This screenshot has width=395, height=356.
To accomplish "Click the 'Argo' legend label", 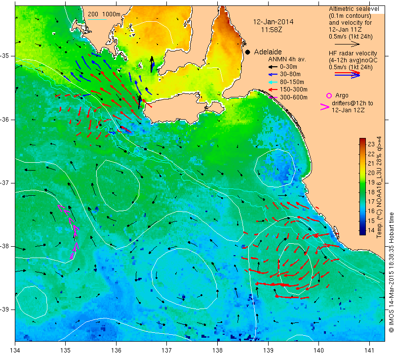I will [342, 95].
